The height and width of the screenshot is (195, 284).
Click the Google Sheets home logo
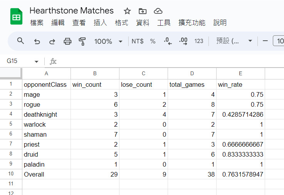17,17
